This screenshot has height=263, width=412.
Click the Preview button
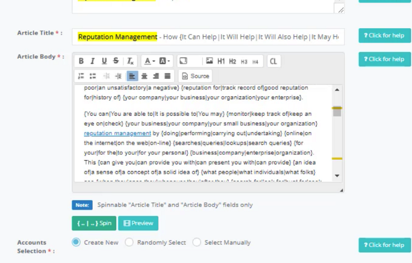(x=138, y=223)
